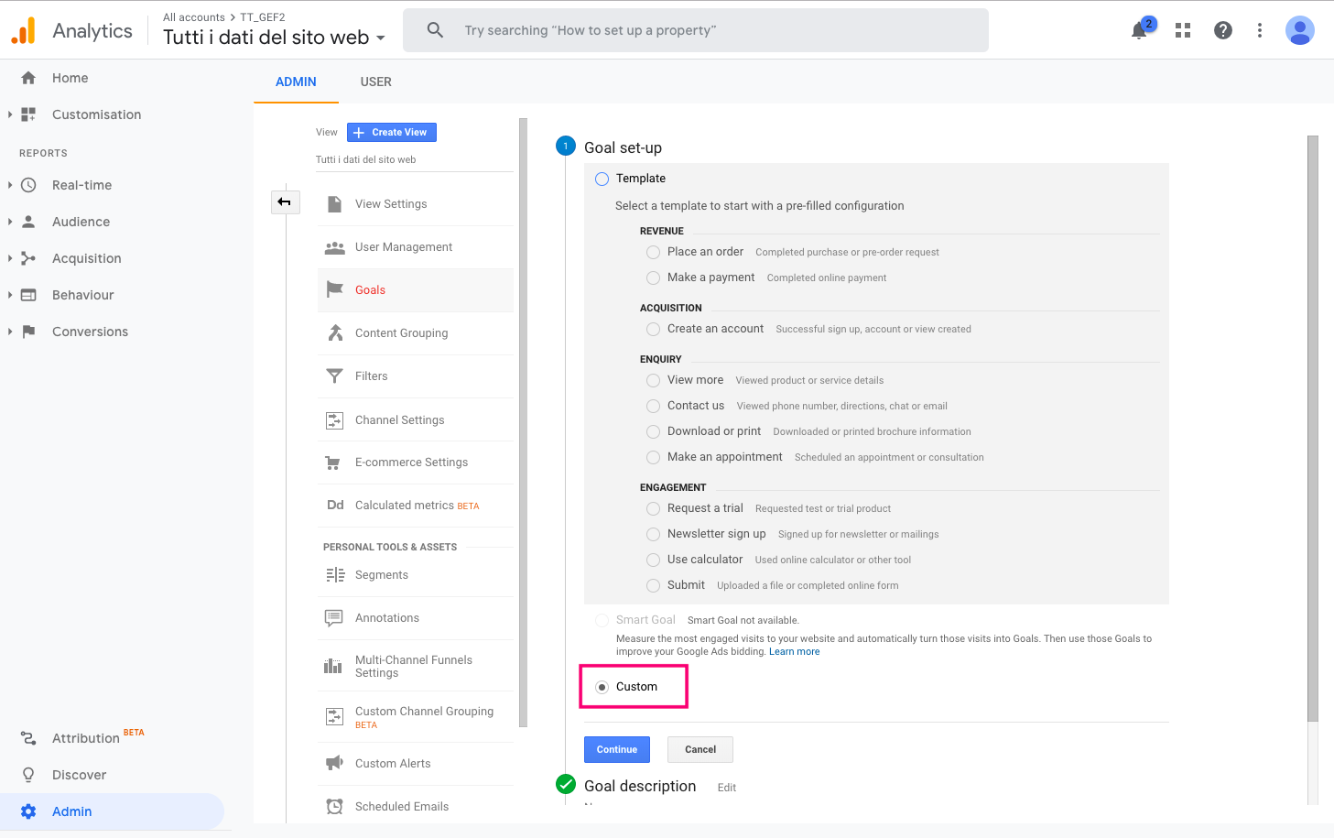Click the Goals flag icon
The width and height of the screenshot is (1334, 838).
(x=335, y=289)
